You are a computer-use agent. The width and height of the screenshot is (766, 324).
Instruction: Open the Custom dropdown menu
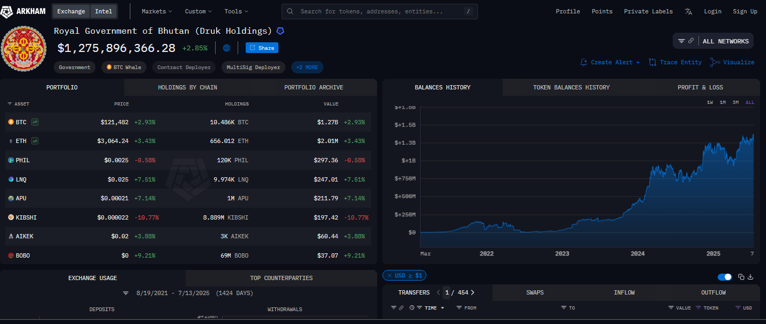pyautogui.click(x=198, y=11)
